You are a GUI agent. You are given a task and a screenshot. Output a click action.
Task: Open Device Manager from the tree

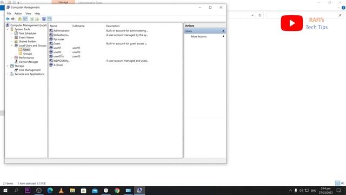tap(29, 62)
